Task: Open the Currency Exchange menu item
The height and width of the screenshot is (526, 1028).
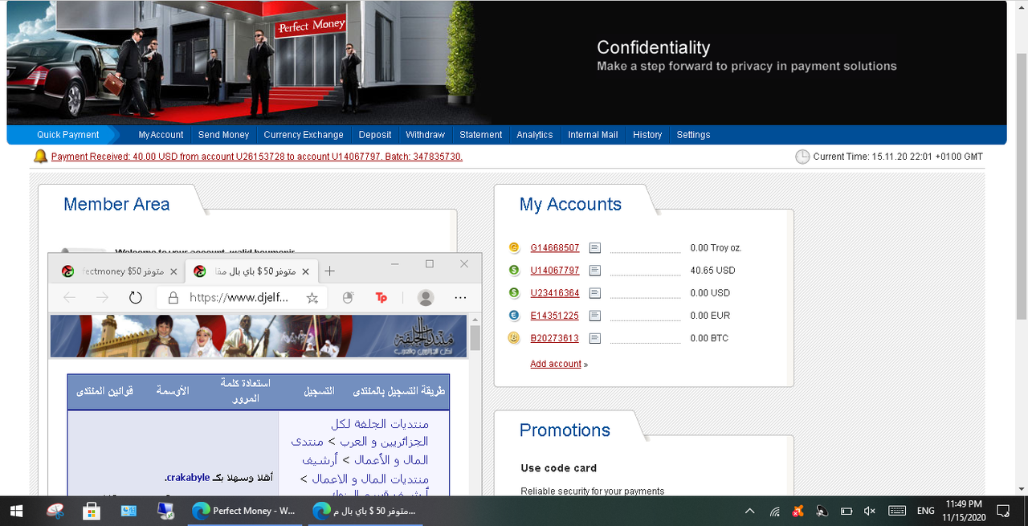Action: pos(304,135)
